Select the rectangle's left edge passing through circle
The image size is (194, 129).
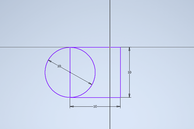pos(70,72)
